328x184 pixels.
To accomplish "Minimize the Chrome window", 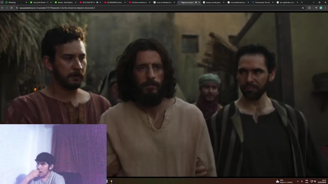I will (x=313, y=2).
